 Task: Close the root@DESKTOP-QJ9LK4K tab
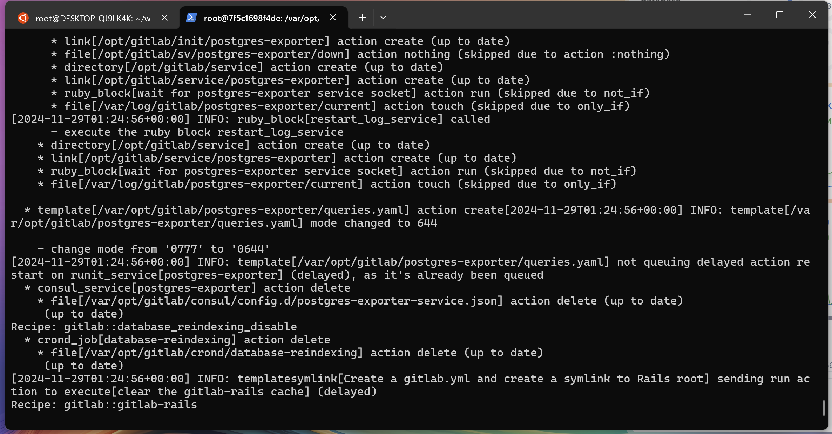click(164, 18)
